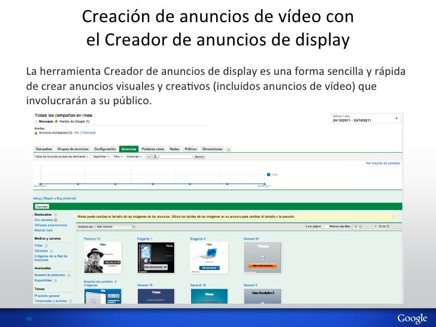The width and height of the screenshot is (436, 327).
Task: Click the chart toggle icon in the toolbar
Action: pyautogui.click(x=149, y=156)
